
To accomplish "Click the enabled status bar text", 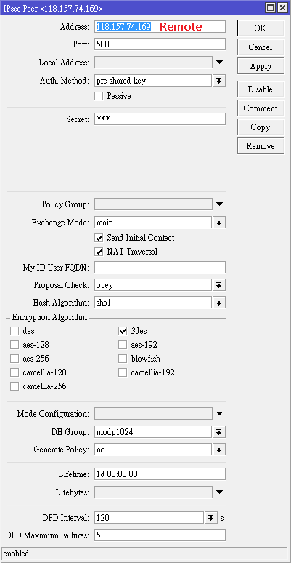I will click(16, 554).
